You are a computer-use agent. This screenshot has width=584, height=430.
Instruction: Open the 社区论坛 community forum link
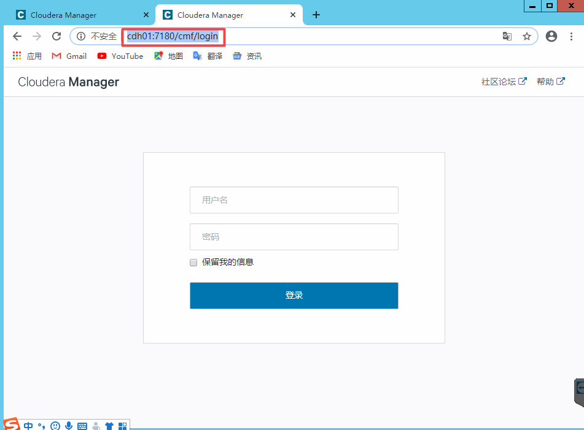(x=504, y=82)
